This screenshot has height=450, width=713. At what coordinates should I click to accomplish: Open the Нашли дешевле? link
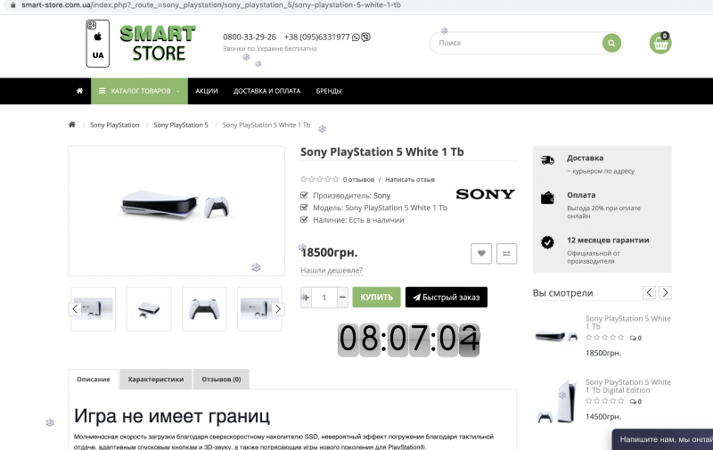tap(332, 271)
